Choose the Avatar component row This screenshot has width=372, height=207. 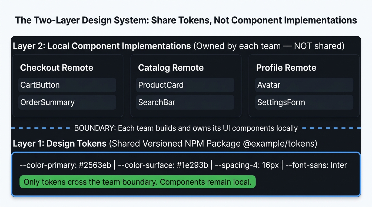tap(304, 85)
